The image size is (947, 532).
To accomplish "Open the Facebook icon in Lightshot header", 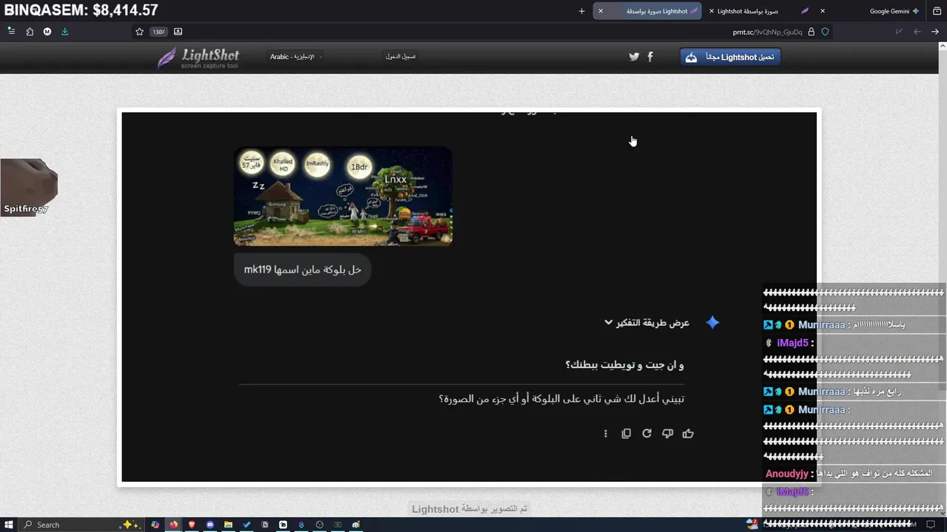I will pyautogui.click(x=650, y=57).
